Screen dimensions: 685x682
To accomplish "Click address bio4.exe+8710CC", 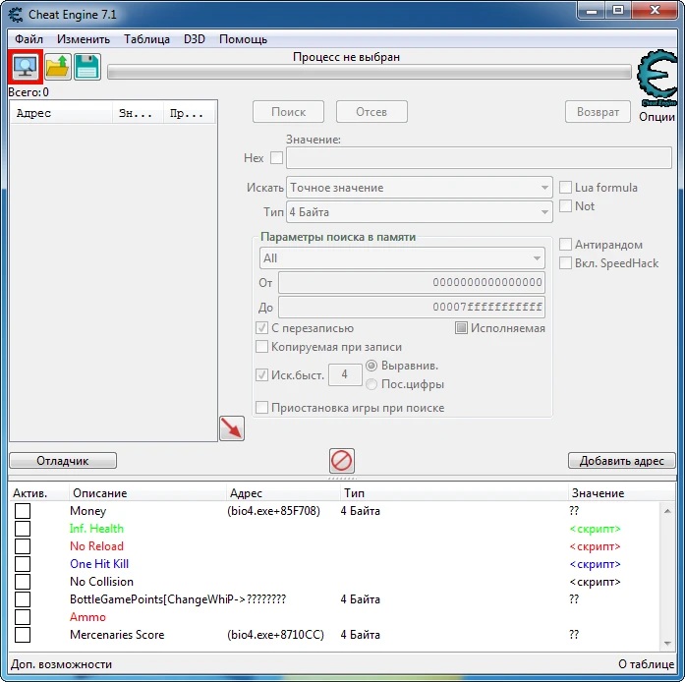I will [275, 635].
